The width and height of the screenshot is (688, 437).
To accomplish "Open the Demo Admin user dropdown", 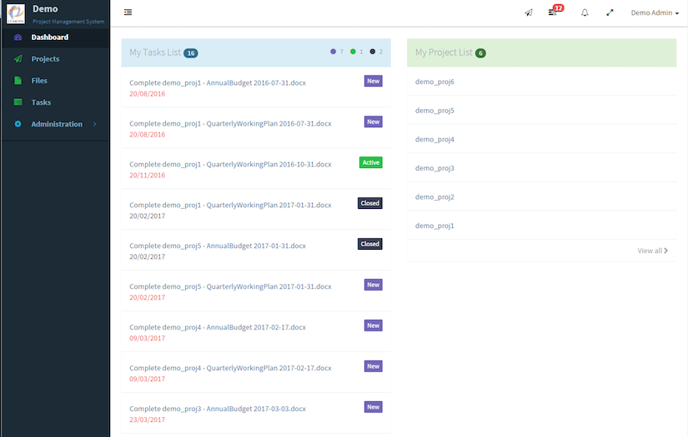I will (655, 12).
